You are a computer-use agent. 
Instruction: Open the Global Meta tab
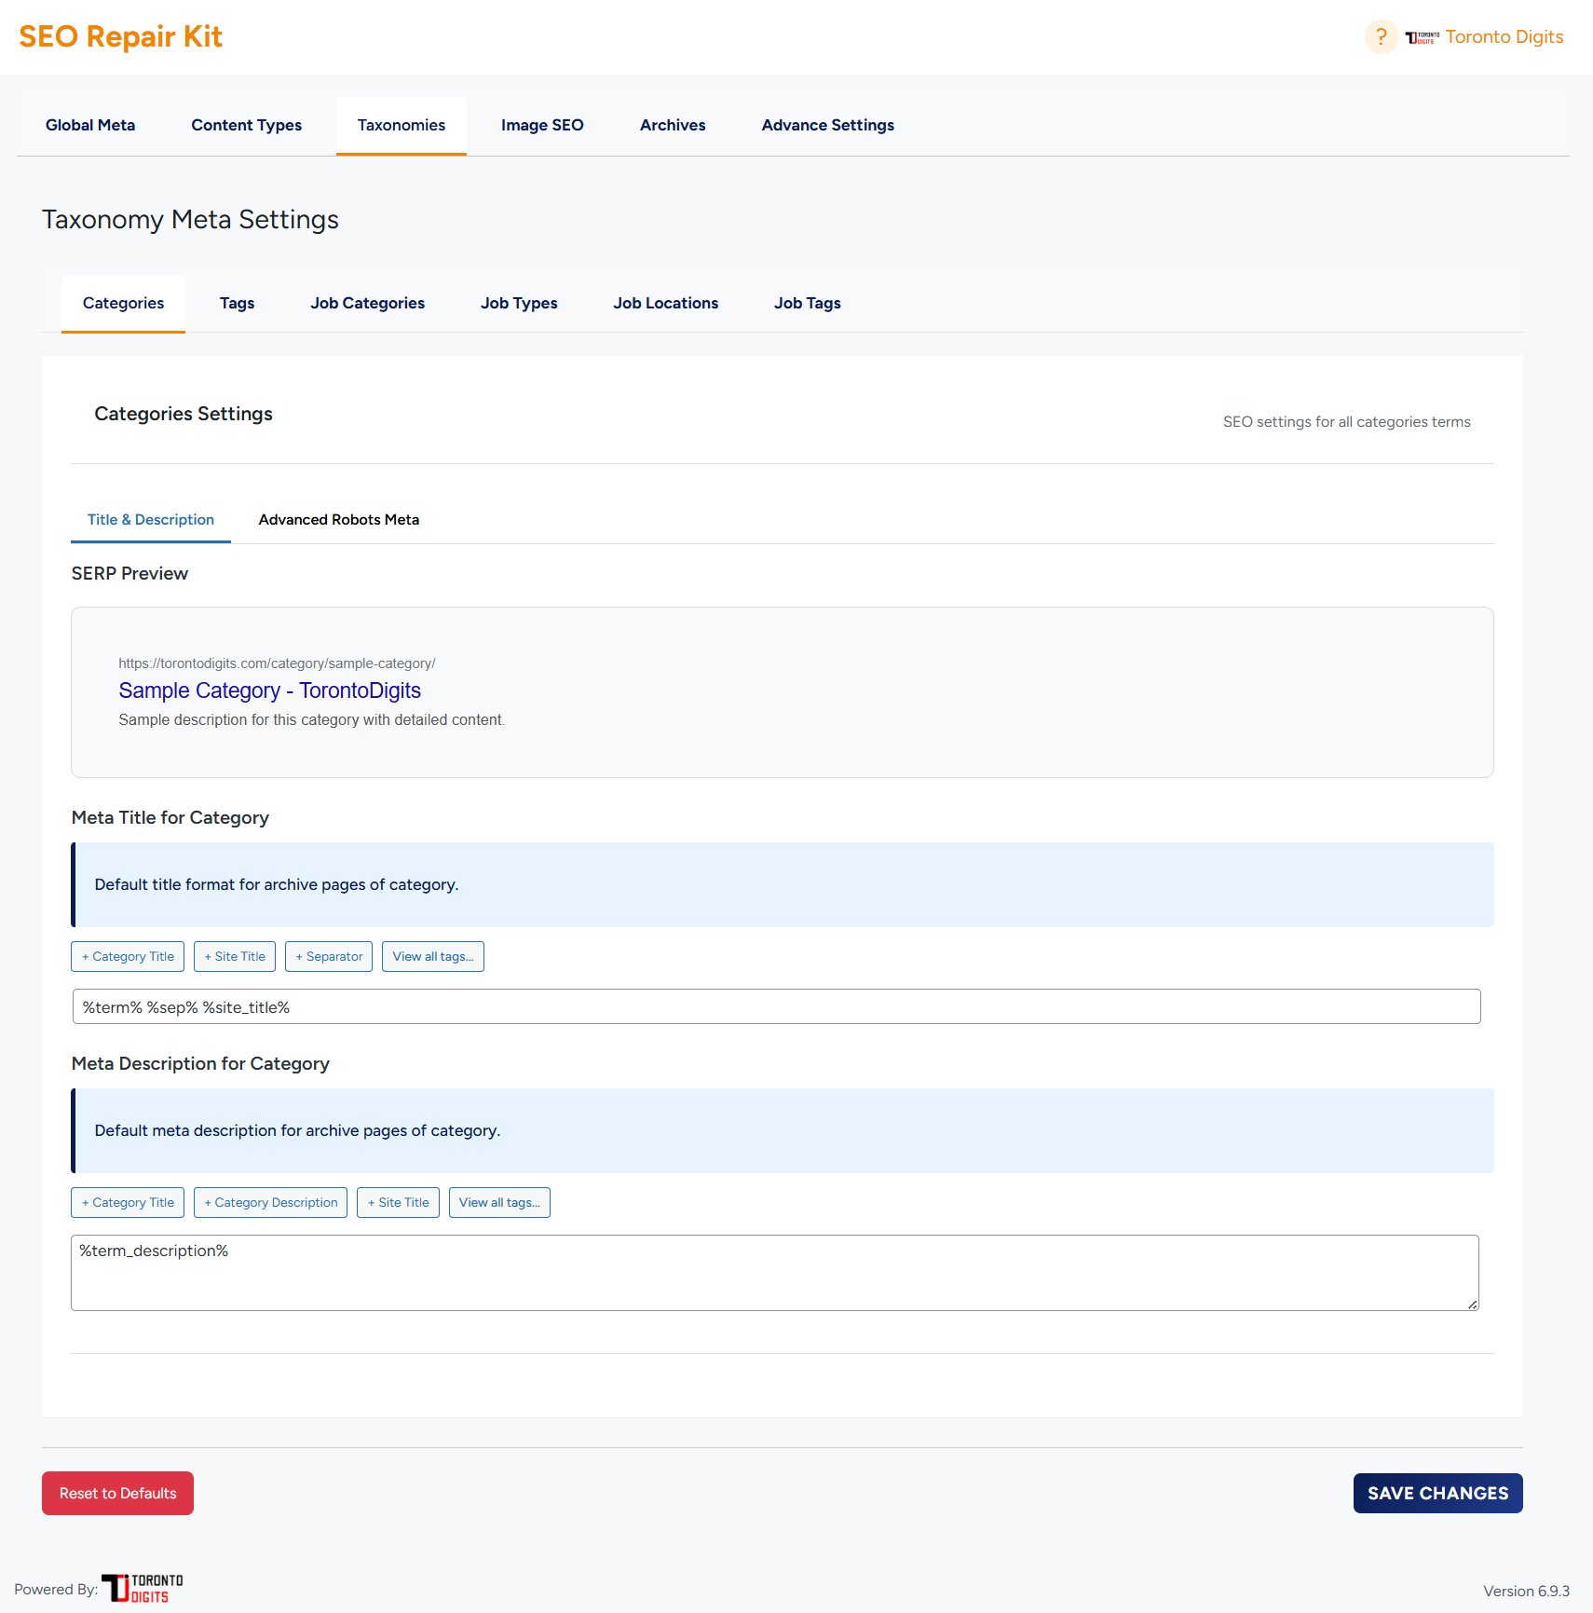[x=90, y=125]
